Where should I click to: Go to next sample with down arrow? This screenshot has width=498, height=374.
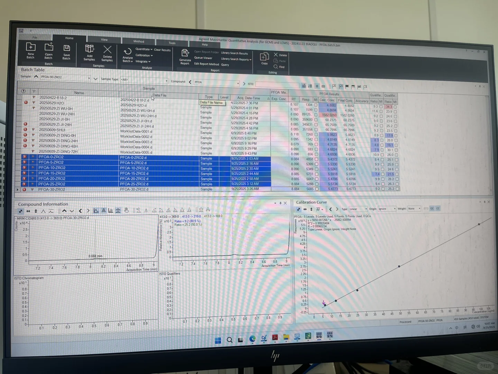(x=95, y=79)
